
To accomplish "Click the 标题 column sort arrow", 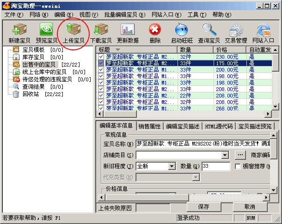I will click(118, 49).
